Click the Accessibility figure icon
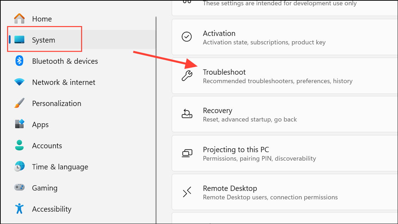Image resolution: width=398 pixels, height=224 pixels. [x=19, y=209]
